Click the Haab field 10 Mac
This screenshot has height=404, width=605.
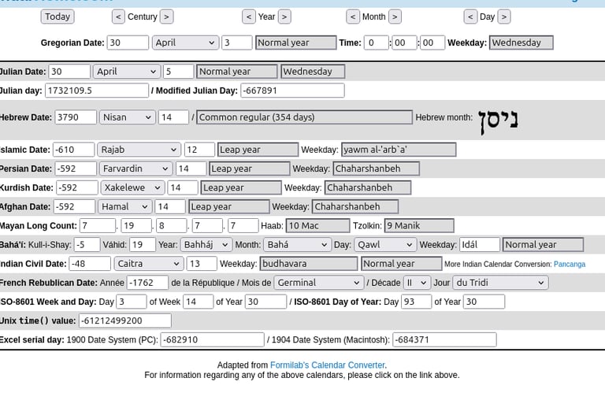pyautogui.click(x=318, y=226)
